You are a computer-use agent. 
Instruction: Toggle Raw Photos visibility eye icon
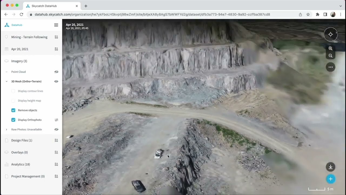tap(56, 129)
